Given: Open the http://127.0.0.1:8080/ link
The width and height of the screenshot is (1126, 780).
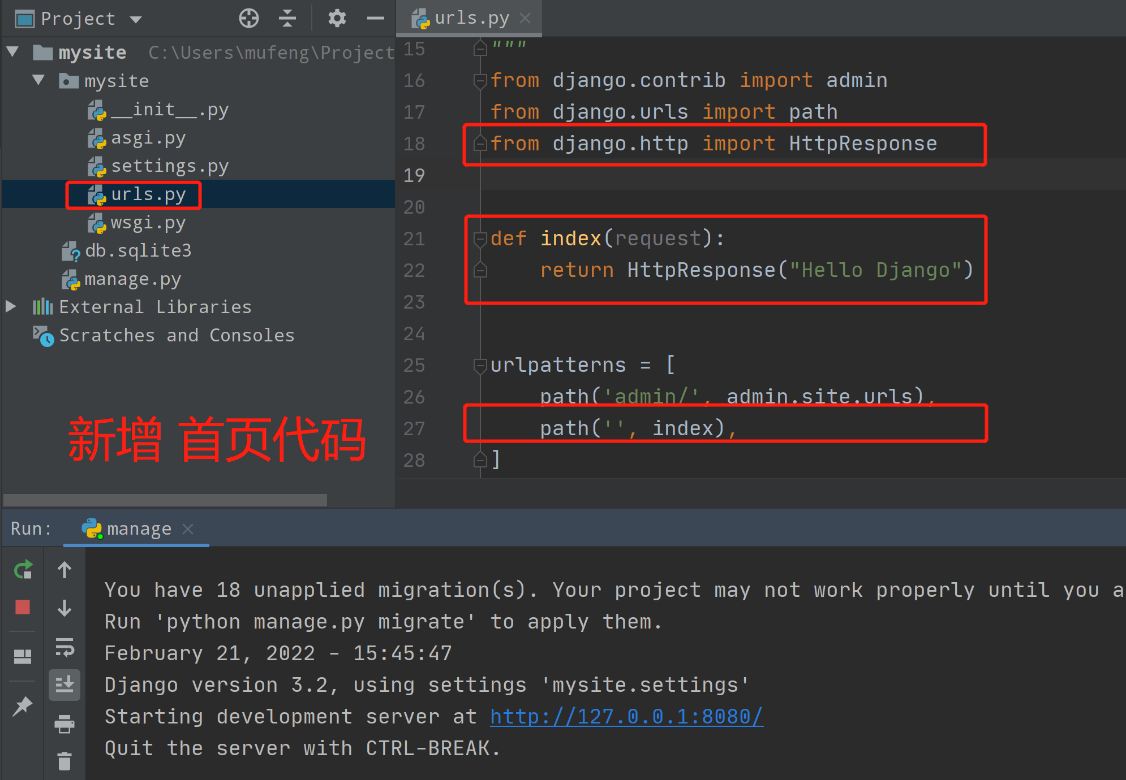Looking at the screenshot, I should (x=626, y=717).
